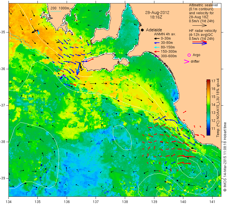227x205 pixels.
Task: Click the '30-80m' legend label
Action: pyautogui.click(x=167, y=43)
